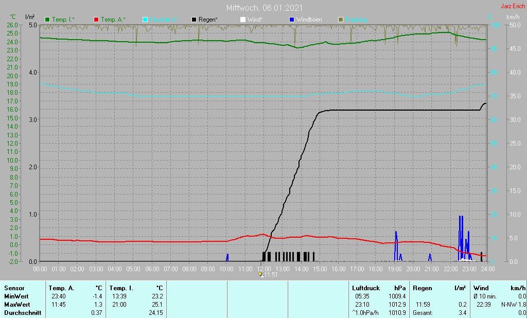This screenshot has width=527, height=318.
Task: Click the Luftdruck minimum '1009.4'
Action: (398, 296)
